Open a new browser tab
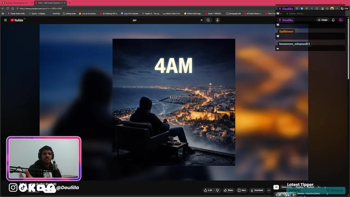Image resolution: width=350 pixels, height=197 pixels. 69,3
